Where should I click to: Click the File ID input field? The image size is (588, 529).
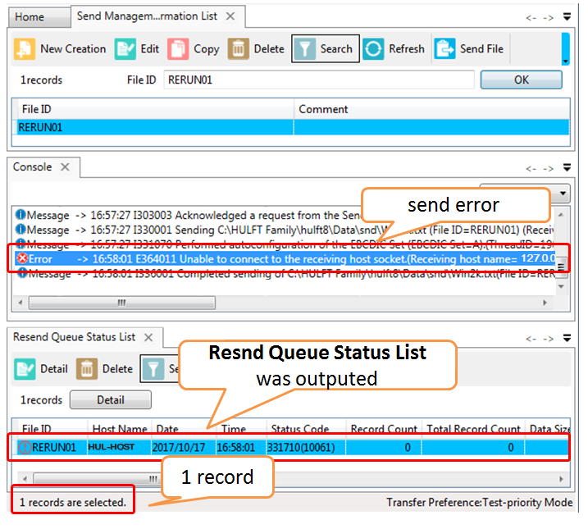(x=319, y=80)
